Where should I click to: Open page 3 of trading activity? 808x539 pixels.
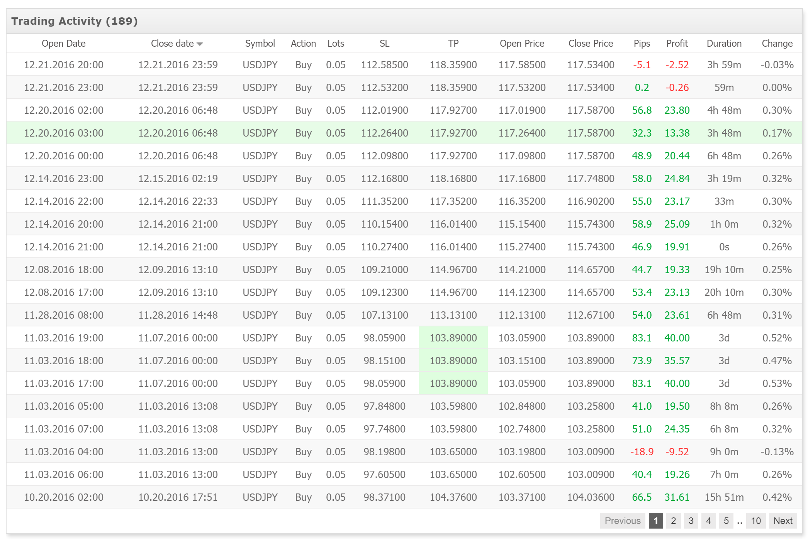tap(691, 521)
